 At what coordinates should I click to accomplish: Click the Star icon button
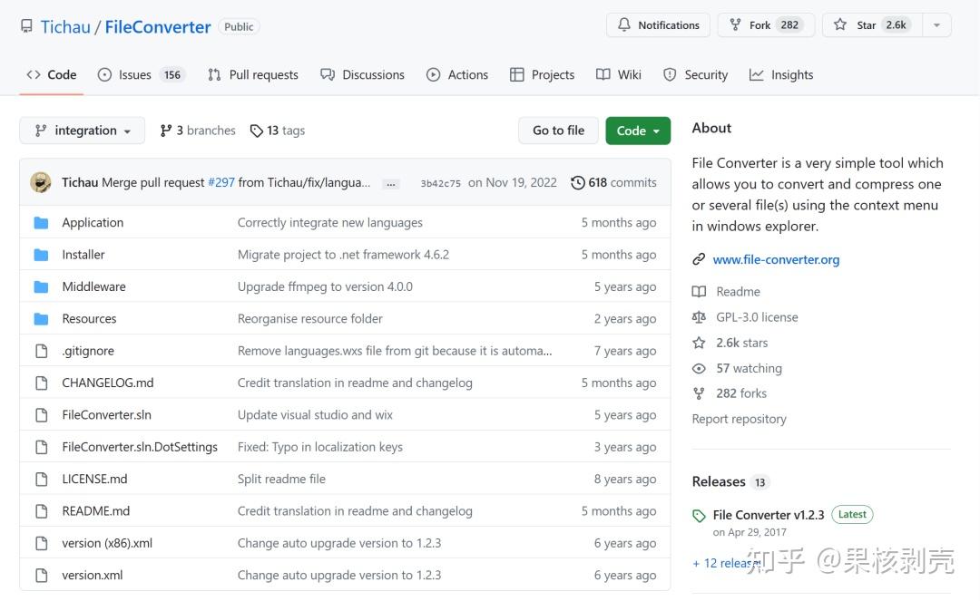(841, 25)
